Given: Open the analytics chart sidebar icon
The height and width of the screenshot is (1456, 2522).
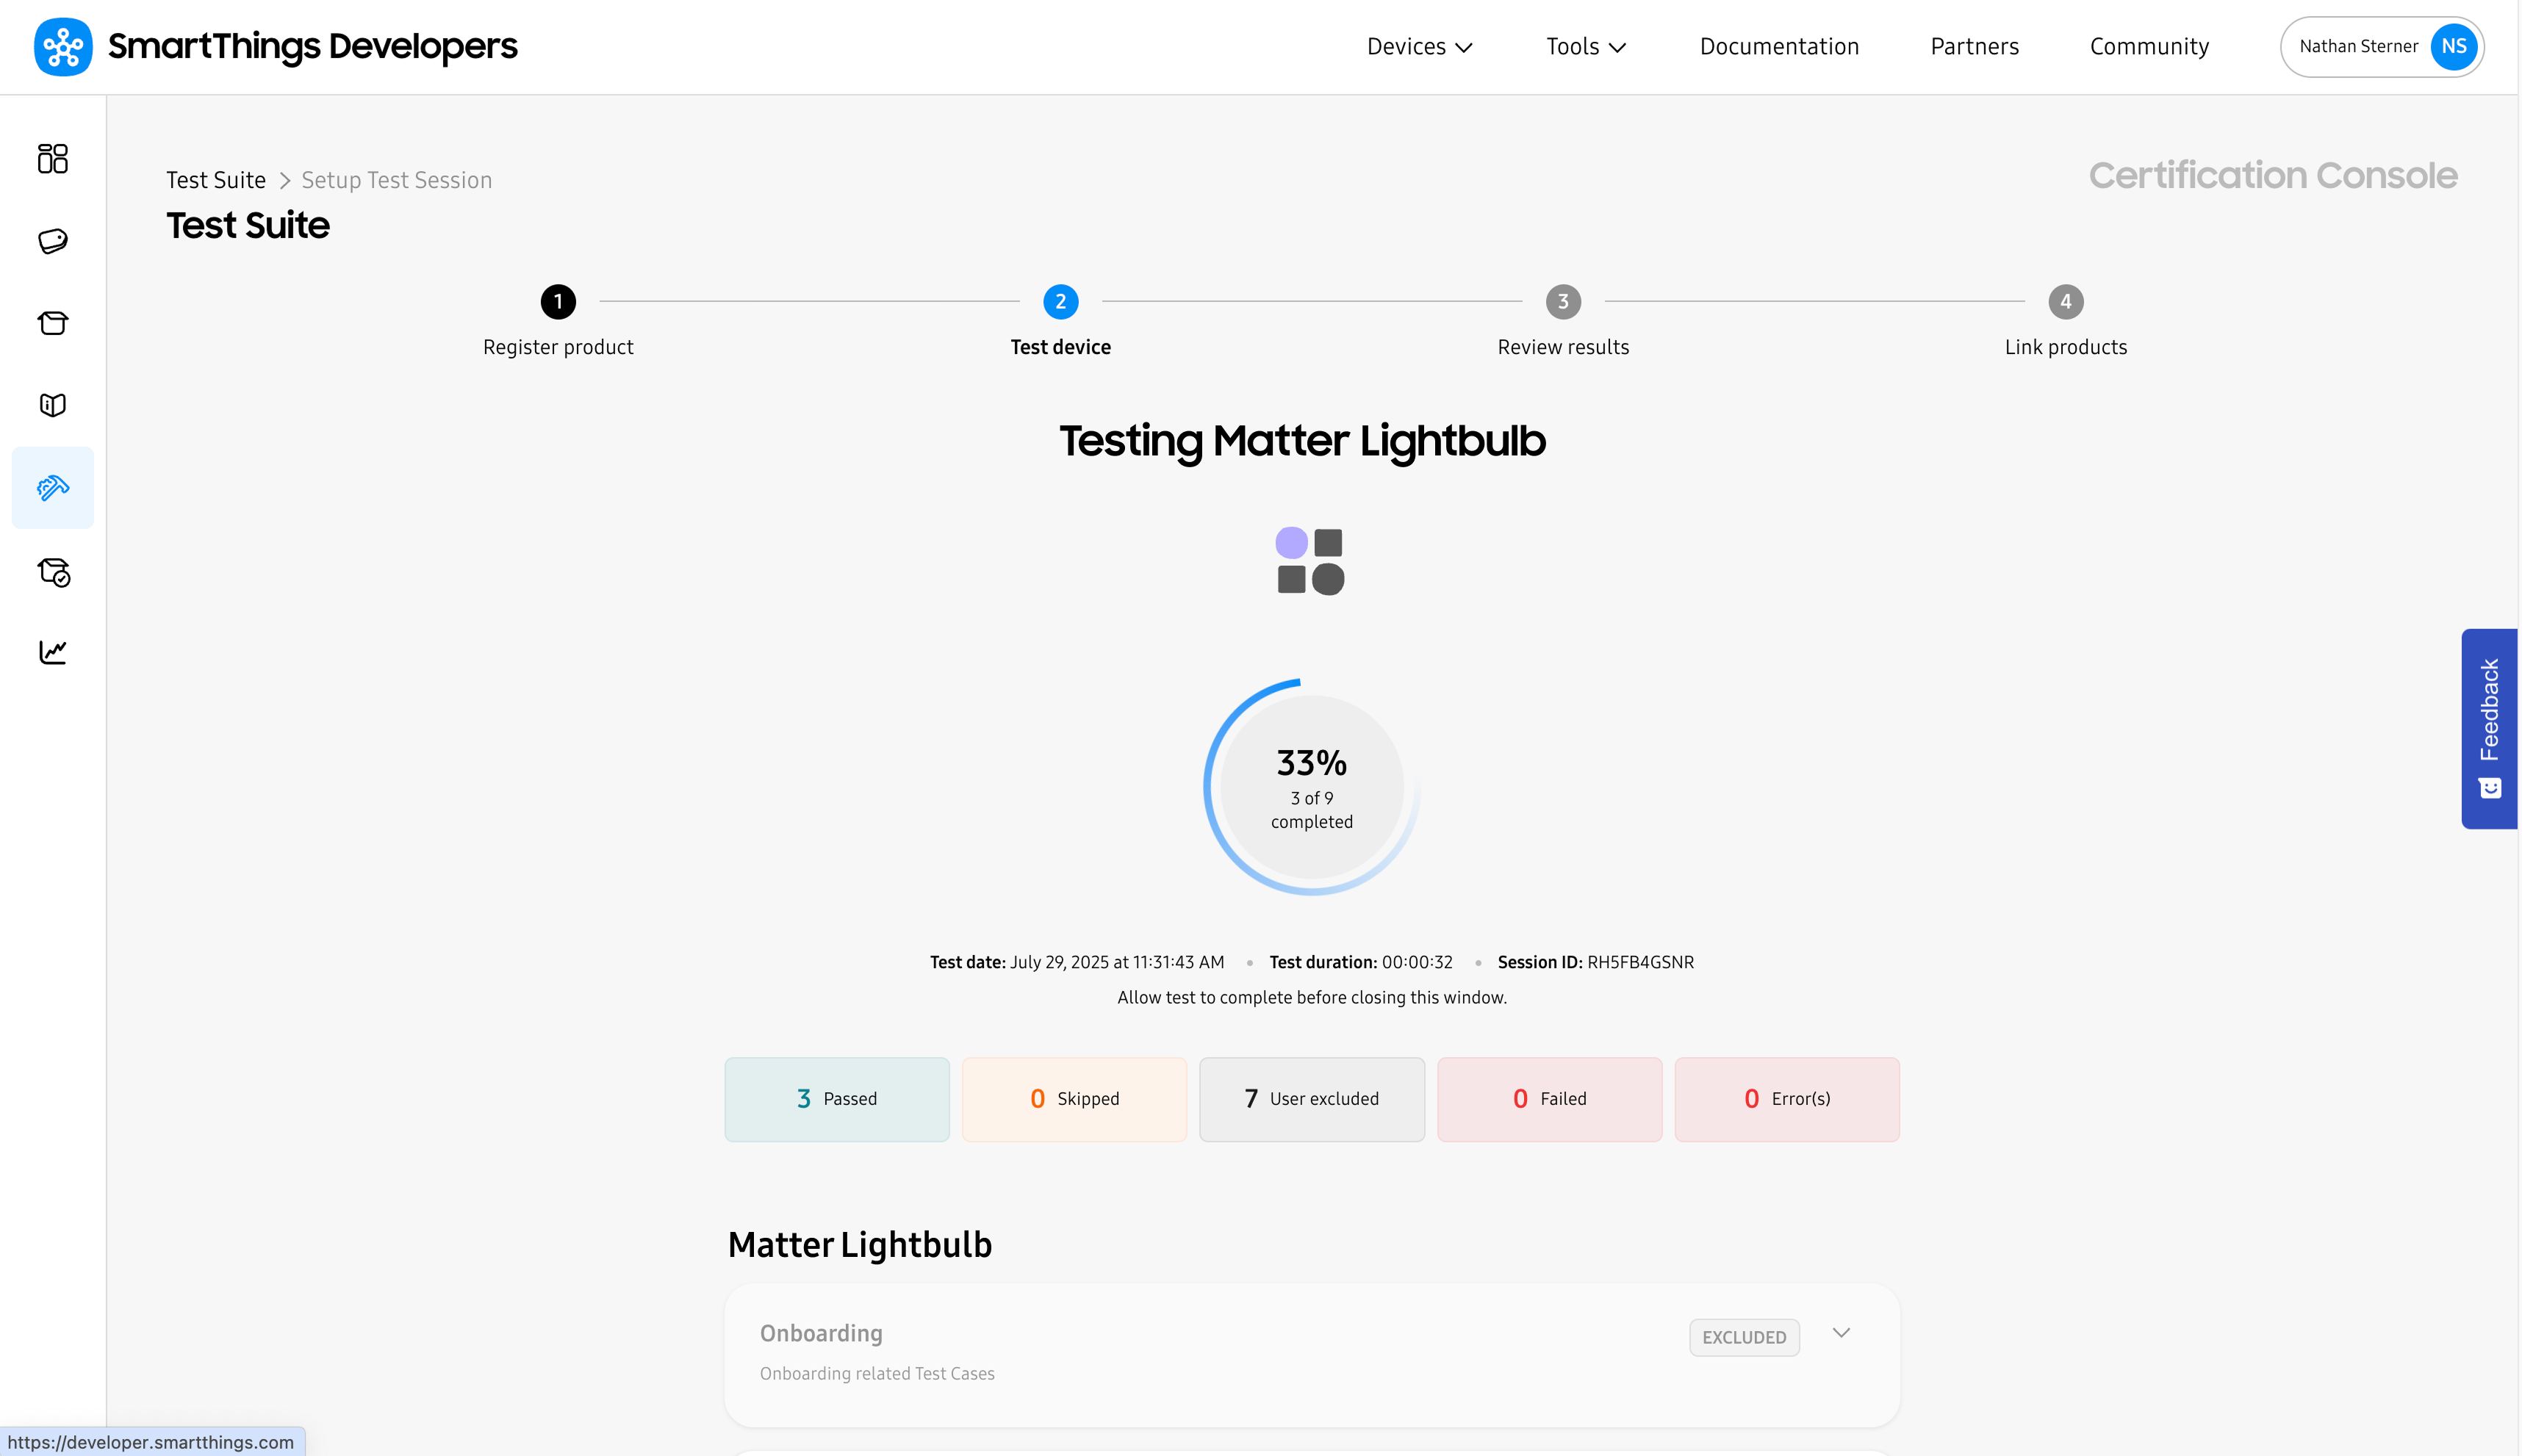Looking at the screenshot, I should pyautogui.click(x=53, y=652).
